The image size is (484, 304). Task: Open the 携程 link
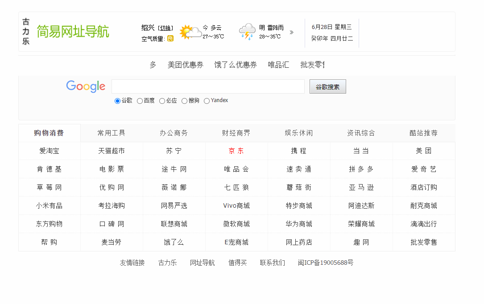(x=299, y=151)
